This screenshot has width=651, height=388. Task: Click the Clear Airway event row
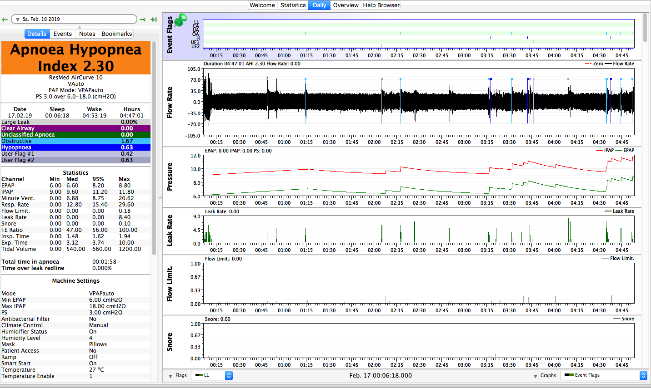click(76, 128)
